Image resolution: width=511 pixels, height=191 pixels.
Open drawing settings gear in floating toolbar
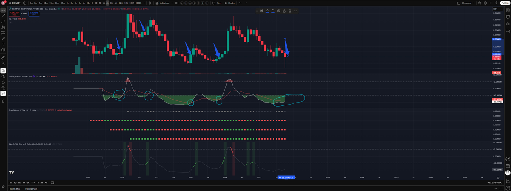(278, 11)
